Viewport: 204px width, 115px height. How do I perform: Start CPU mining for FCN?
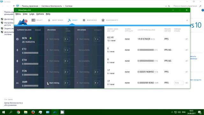[x=53, y=72]
